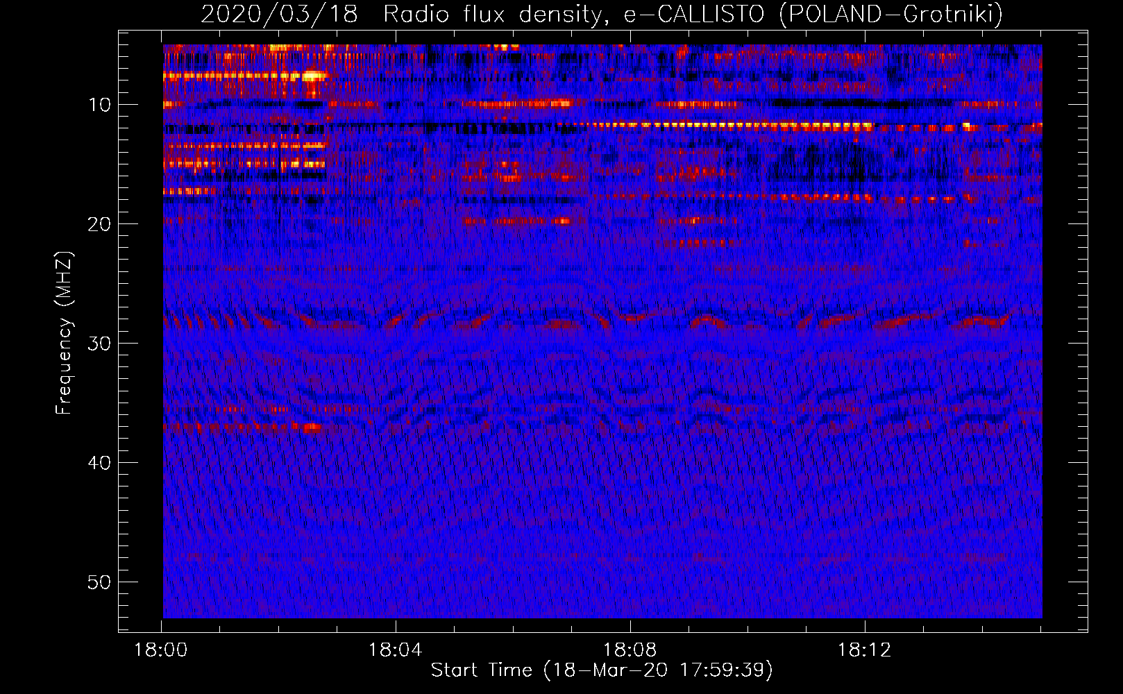Click the 50 frequency tick label
Image resolution: width=1123 pixels, height=694 pixels.
point(100,582)
